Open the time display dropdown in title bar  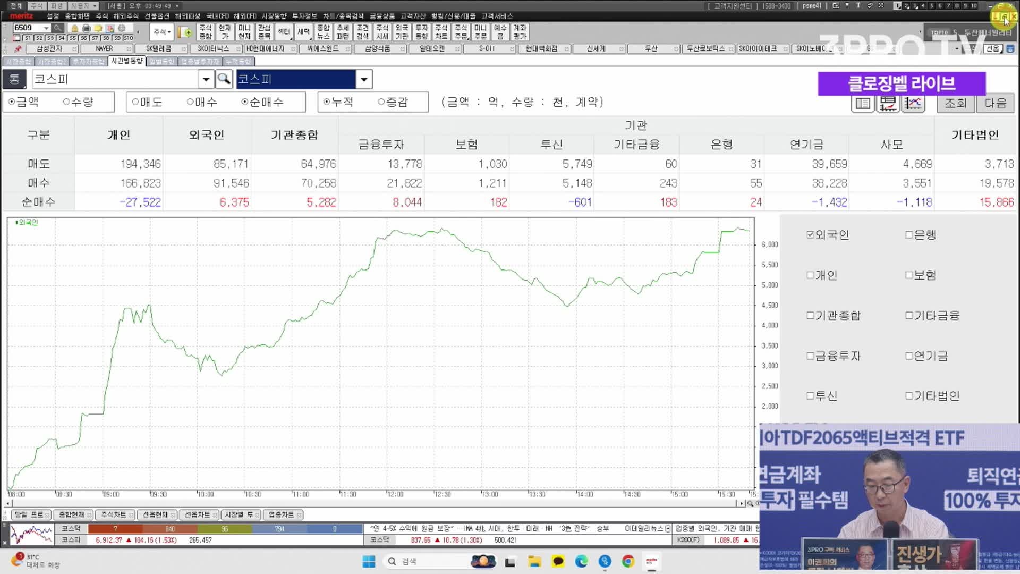(177, 6)
